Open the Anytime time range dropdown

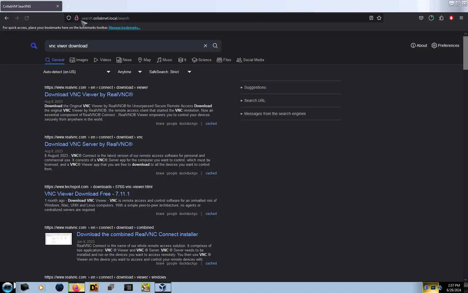coord(130,72)
